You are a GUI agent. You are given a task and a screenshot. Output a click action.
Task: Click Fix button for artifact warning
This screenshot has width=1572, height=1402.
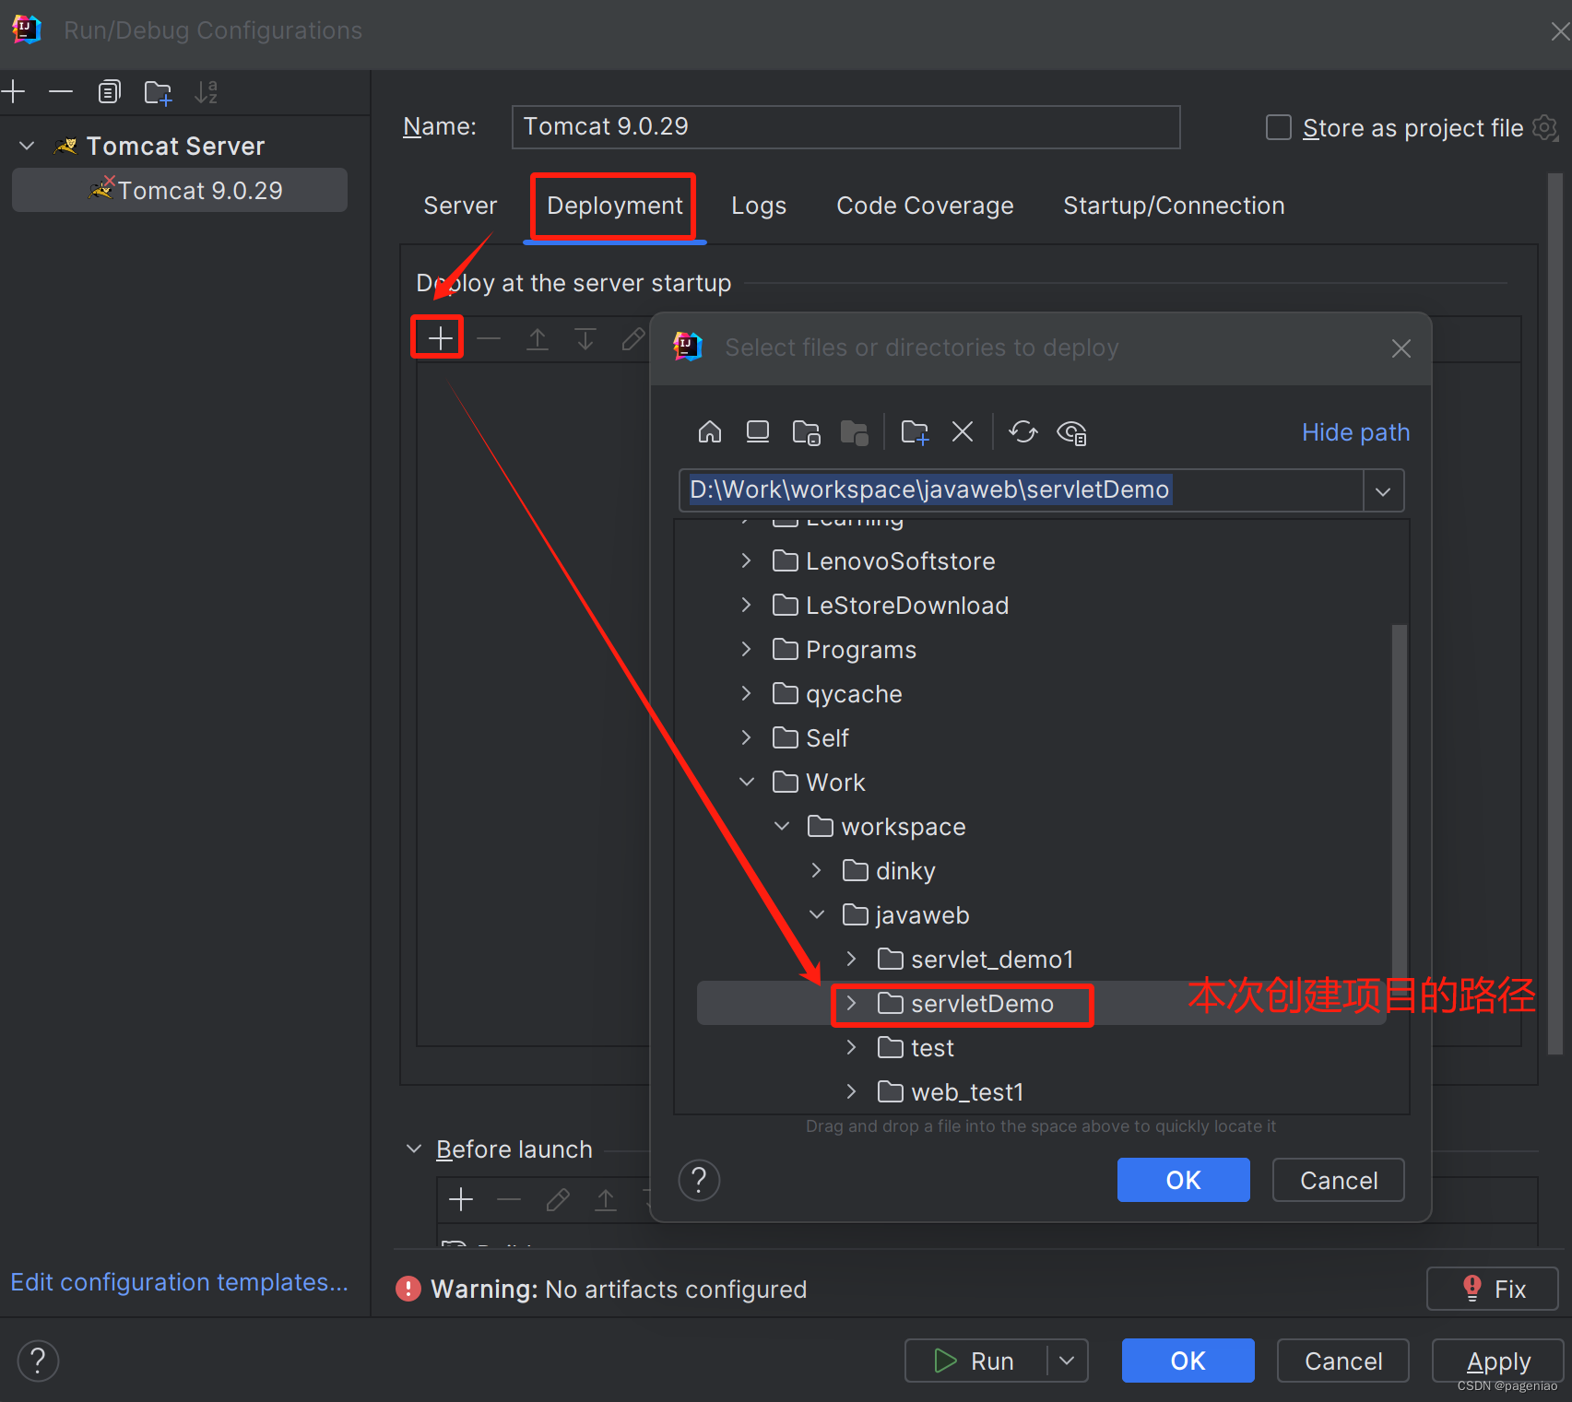click(x=1493, y=1289)
